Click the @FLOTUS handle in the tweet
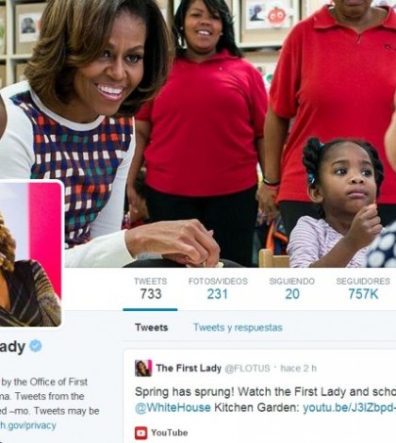 click(247, 369)
